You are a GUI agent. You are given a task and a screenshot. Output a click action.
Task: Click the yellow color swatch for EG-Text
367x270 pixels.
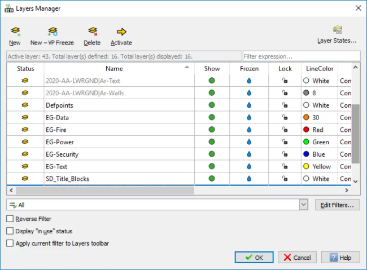pos(305,167)
